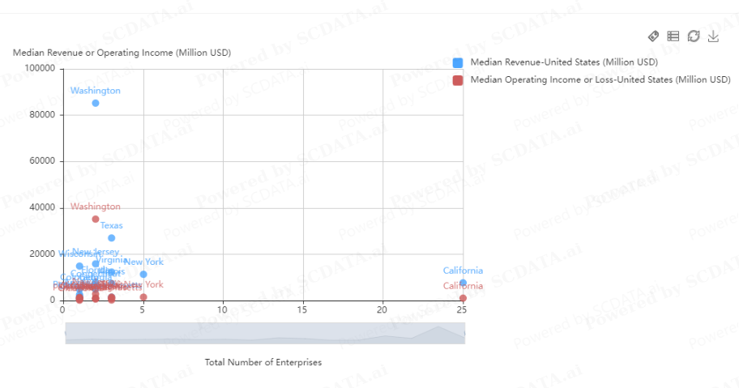The height and width of the screenshot is (388, 739).
Task: Click the blue New Jersey data point
Action: (x=95, y=264)
